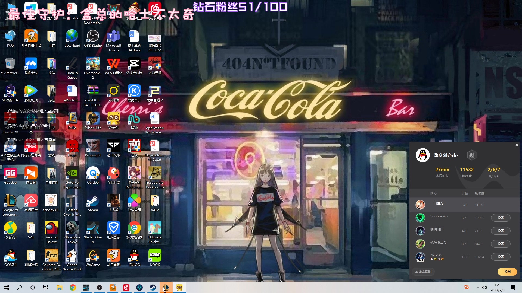Open the WPS Office desktop icon
Image resolution: width=522 pixels, height=293 pixels.
click(x=114, y=64)
